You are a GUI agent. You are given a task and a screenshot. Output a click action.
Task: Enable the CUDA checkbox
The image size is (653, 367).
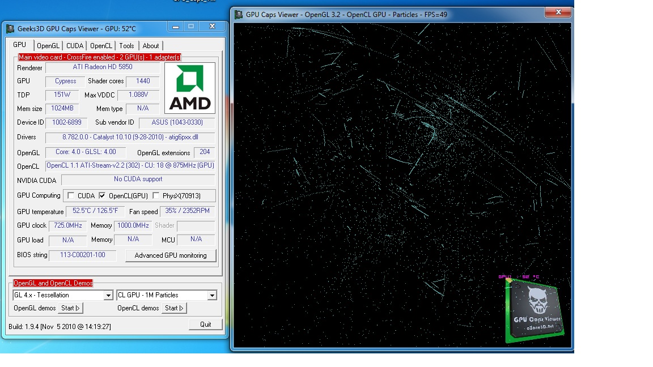[x=71, y=195]
